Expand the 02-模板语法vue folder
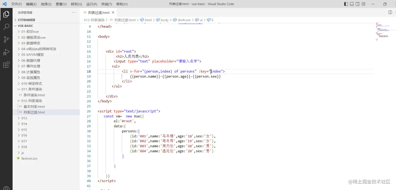 click(x=46, y=37)
